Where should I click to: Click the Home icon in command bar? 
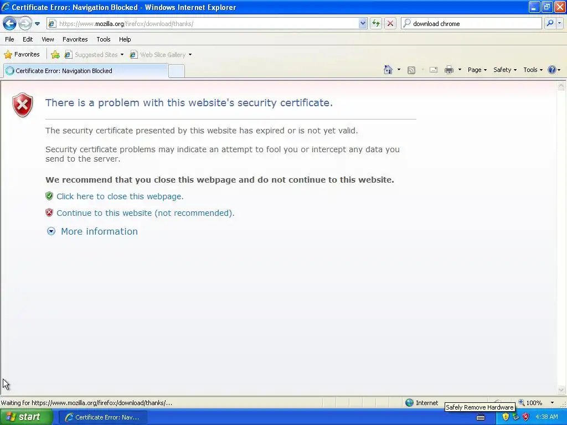coord(388,70)
